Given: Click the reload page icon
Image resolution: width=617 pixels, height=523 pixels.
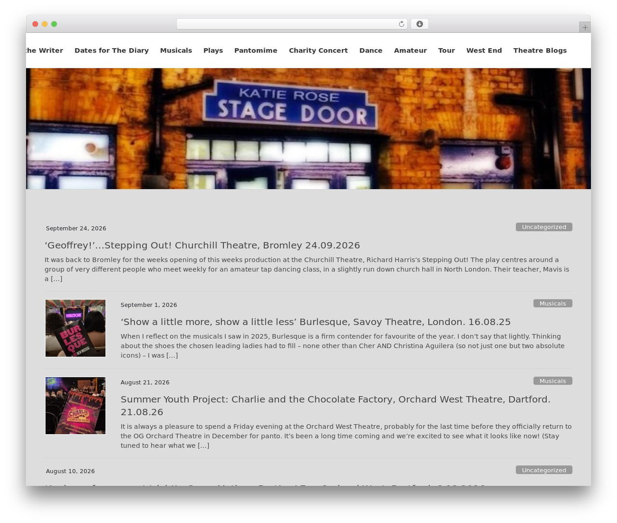Looking at the screenshot, I should tap(401, 24).
